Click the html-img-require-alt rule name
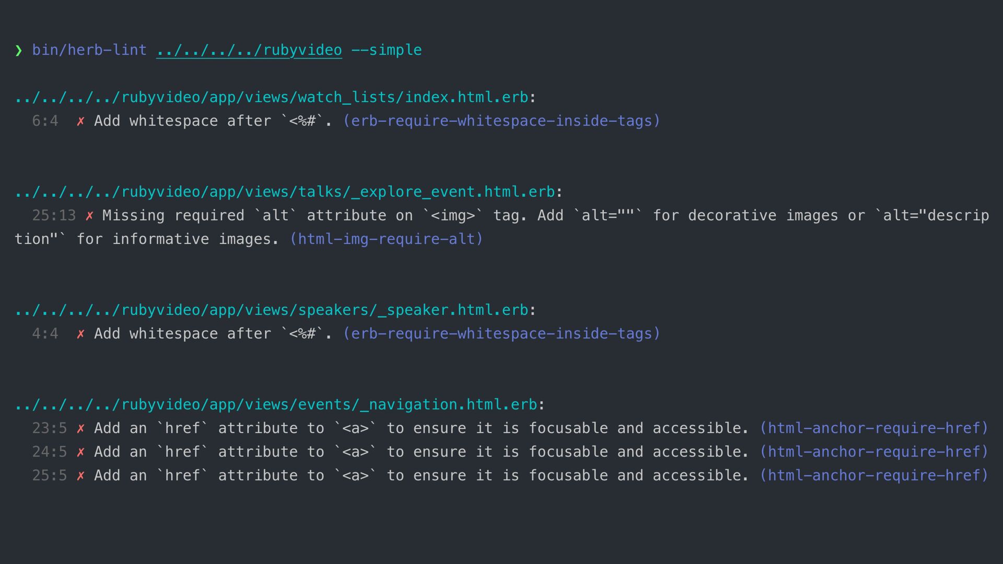The image size is (1003, 564). (387, 239)
